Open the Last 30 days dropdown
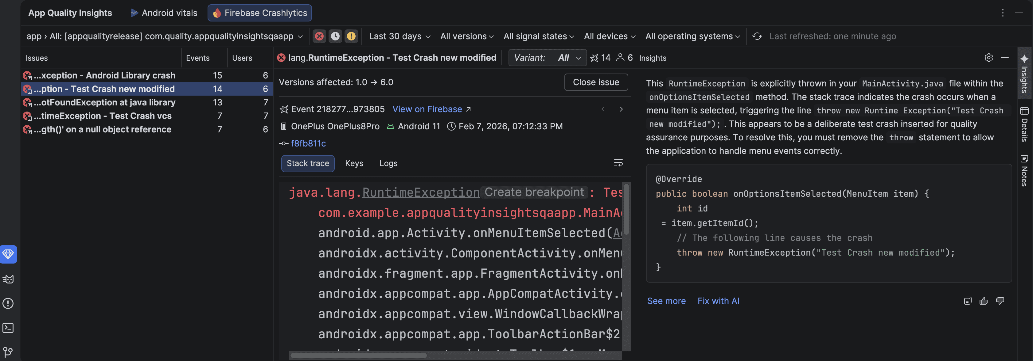Screen dimensions: 1033x361 [400, 36]
